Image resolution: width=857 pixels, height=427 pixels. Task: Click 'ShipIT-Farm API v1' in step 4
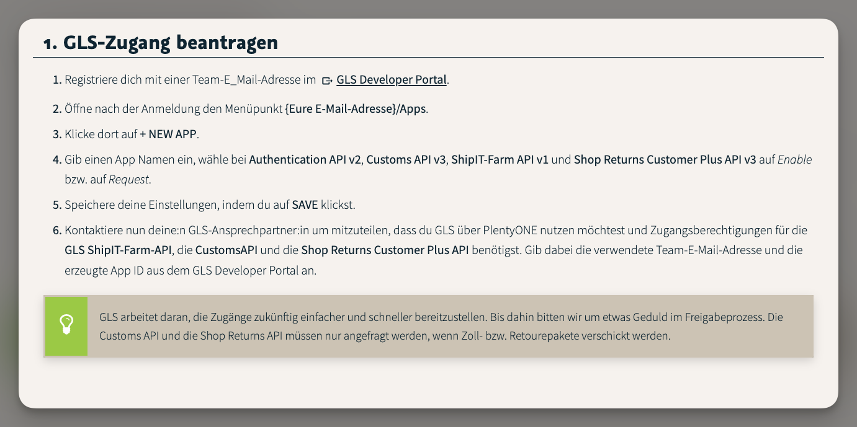click(500, 160)
